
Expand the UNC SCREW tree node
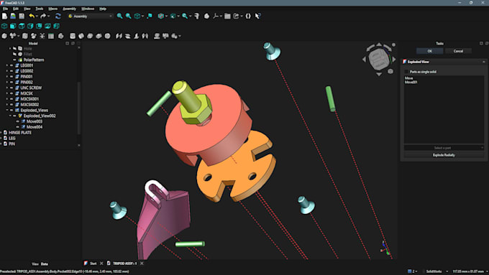[x=7, y=88]
